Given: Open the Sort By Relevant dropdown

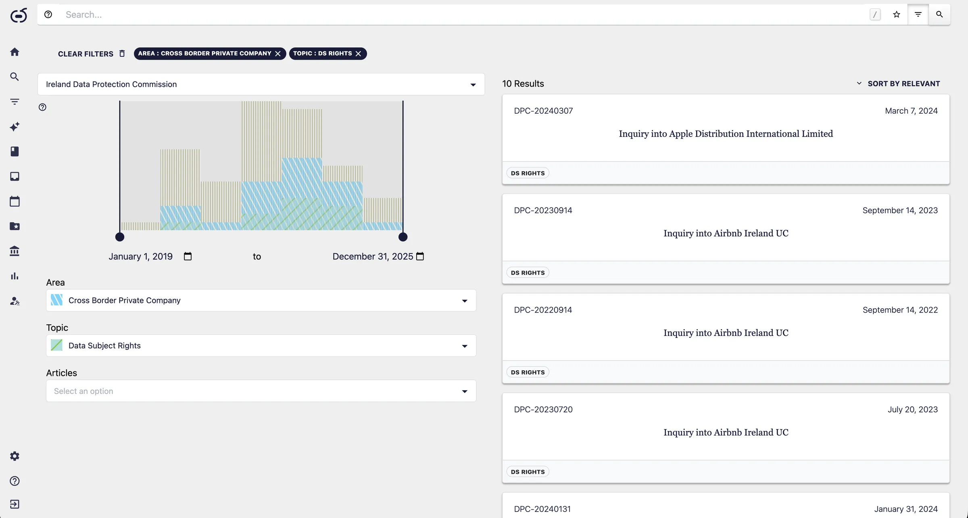Looking at the screenshot, I should click(898, 83).
